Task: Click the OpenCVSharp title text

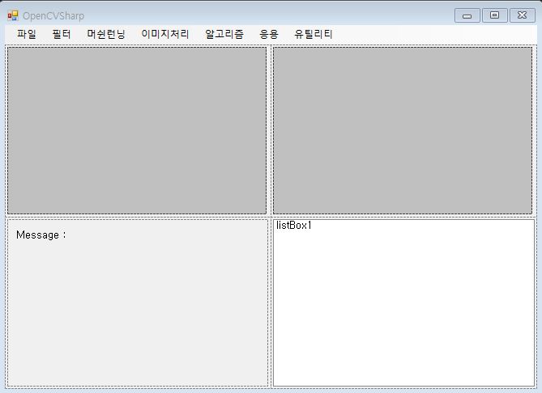Action: (53, 16)
